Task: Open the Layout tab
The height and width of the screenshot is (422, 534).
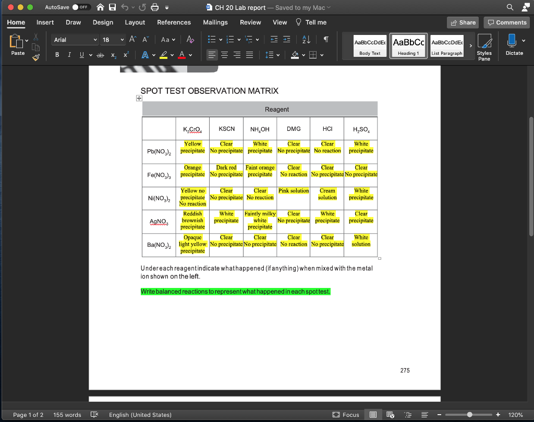Action: tap(135, 22)
